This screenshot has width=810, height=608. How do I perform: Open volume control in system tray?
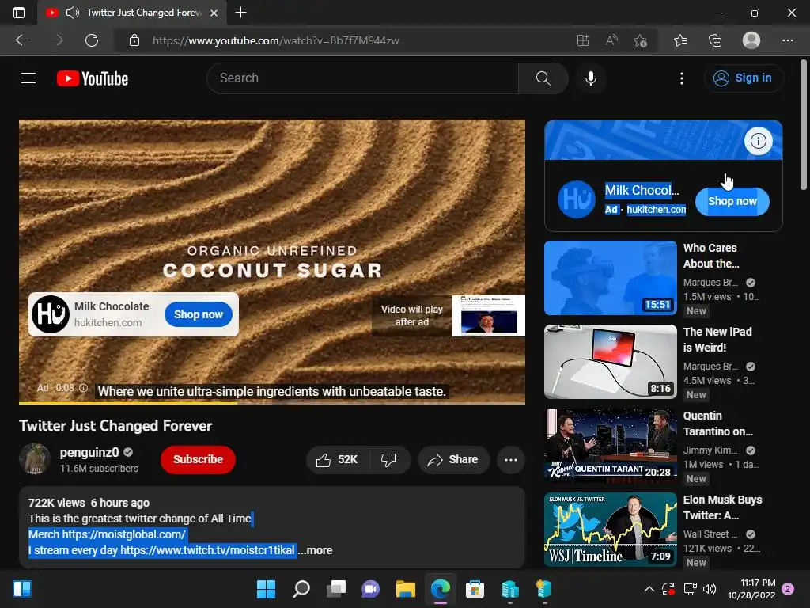click(x=710, y=589)
